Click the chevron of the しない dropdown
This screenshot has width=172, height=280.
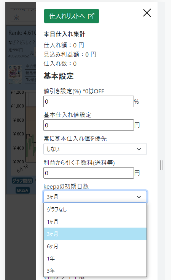pyautogui.click(x=139, y=149)
